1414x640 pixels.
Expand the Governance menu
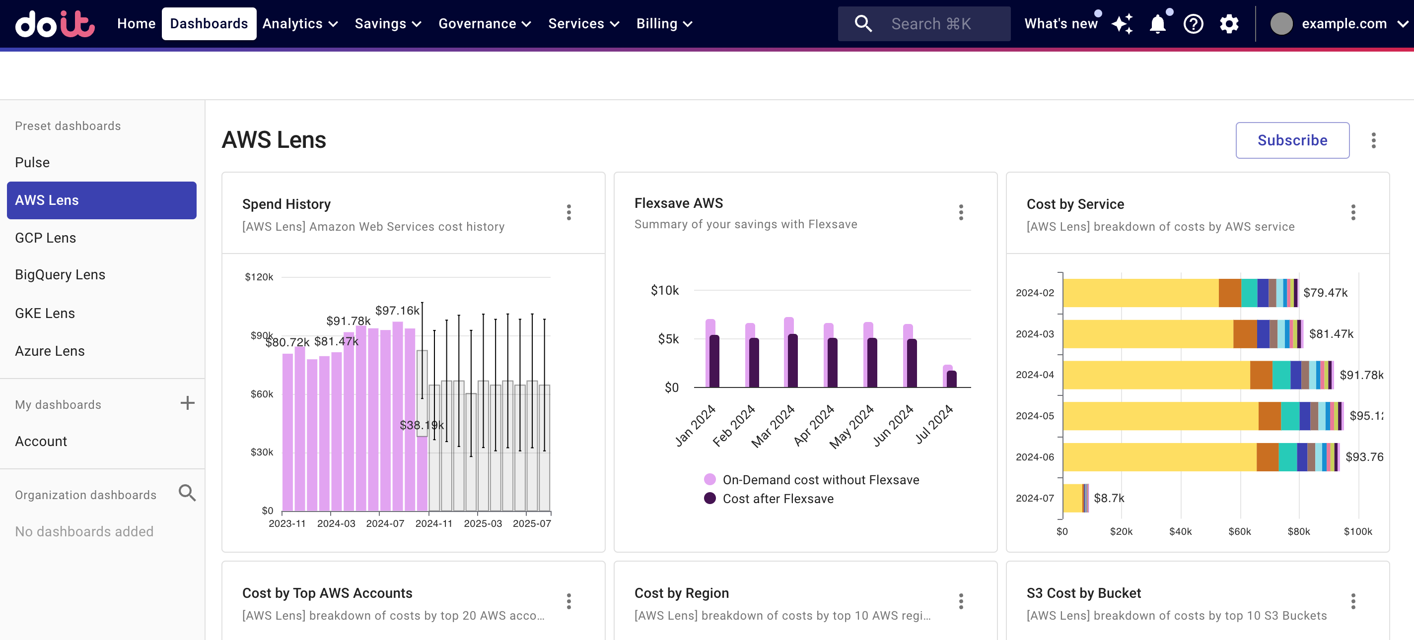[x=484, y=24]
